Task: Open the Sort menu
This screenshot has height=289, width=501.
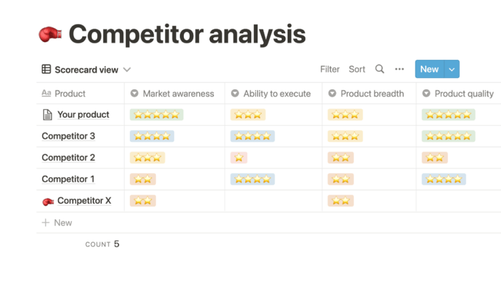Action: click(x=357, y=69)
